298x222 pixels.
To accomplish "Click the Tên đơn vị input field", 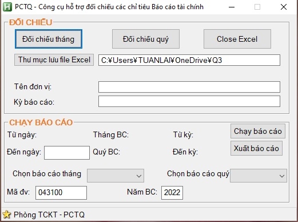I will (x=189, y=87).
